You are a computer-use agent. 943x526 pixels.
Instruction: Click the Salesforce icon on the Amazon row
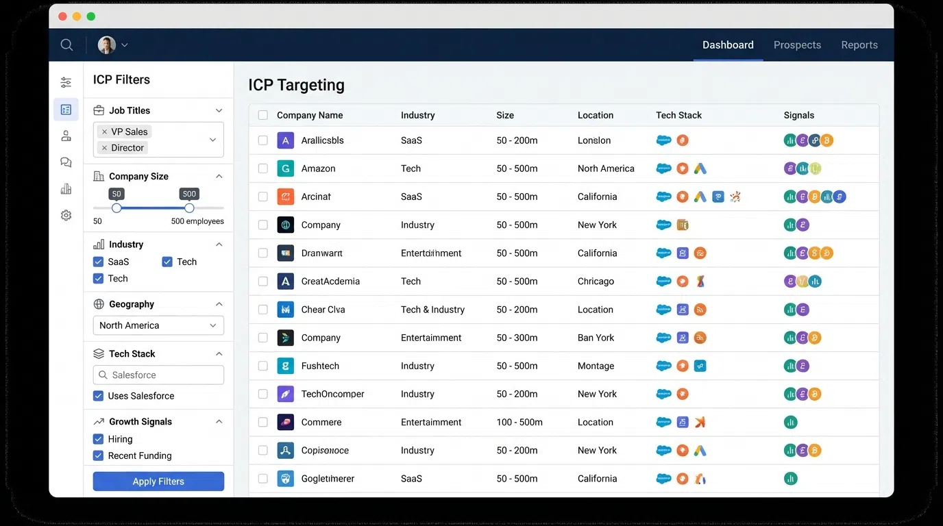click(663, 168)
